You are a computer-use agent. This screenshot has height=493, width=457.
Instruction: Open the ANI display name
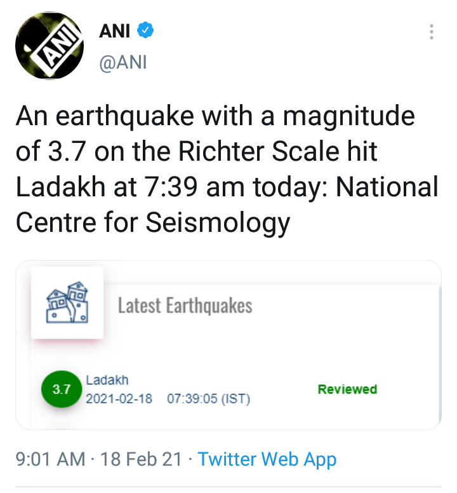(115, 30)
